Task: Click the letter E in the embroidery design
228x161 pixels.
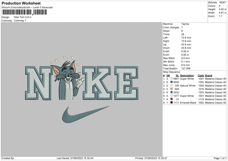Action: pyautogui.click(x=126, y=83)
